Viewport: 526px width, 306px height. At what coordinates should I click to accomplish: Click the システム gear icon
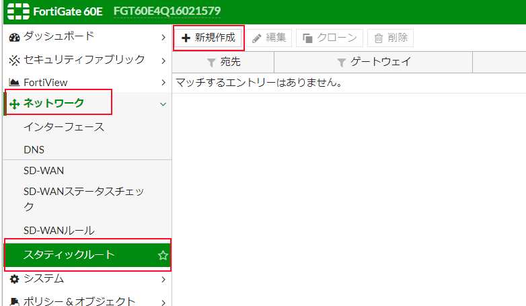coord(14,279)
